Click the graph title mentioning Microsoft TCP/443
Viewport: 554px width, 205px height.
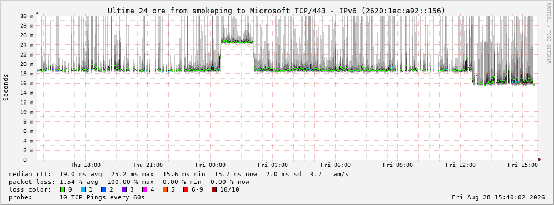277,11
